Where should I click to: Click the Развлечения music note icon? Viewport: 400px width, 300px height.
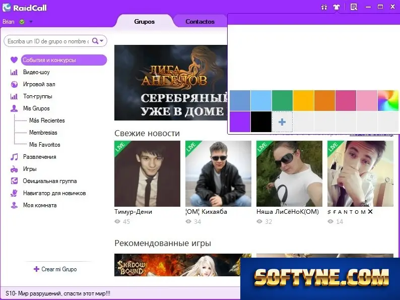pos(14,157)
